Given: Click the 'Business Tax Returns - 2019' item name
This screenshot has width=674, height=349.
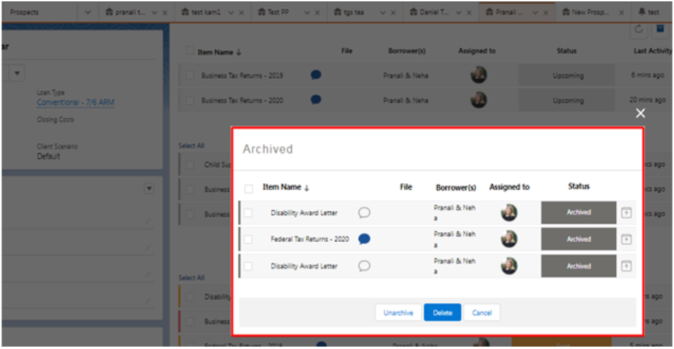Looking at the screenshot, I should tap(242, 75).
